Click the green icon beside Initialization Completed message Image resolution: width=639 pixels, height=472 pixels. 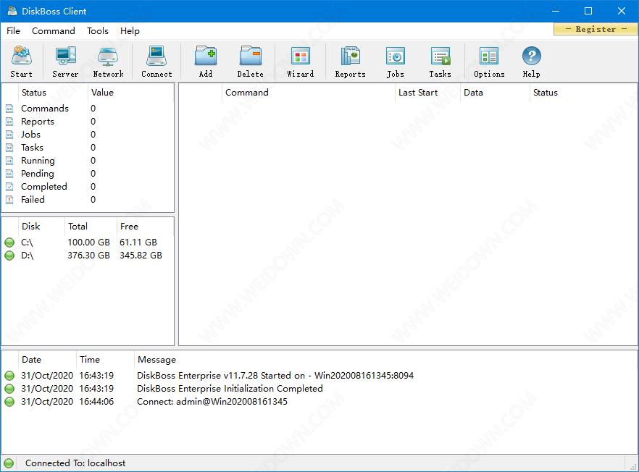pyautogui.click(x=9, y=389)
